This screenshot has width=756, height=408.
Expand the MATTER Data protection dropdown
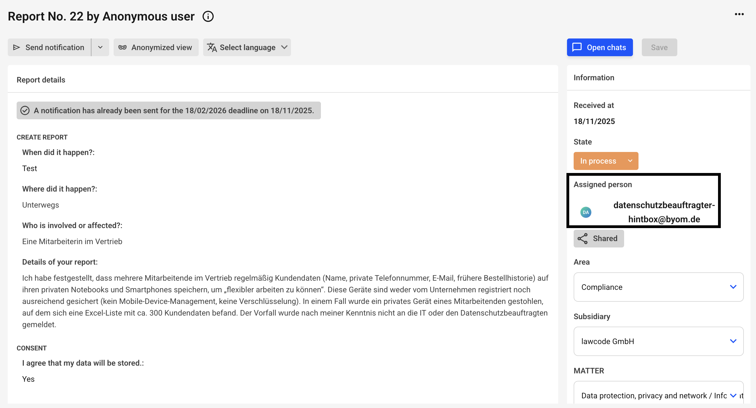(658, 395)
